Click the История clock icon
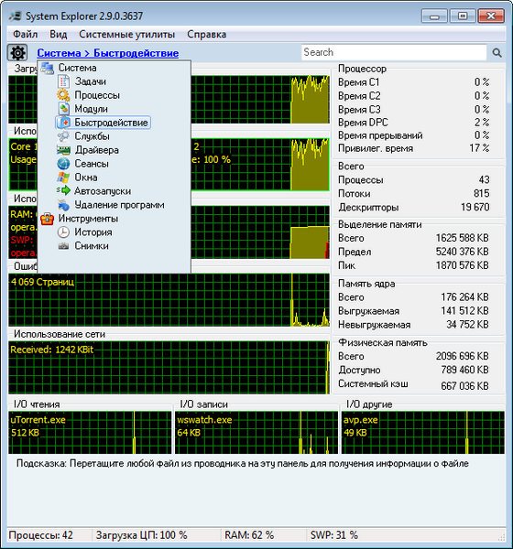 (63, 232)
